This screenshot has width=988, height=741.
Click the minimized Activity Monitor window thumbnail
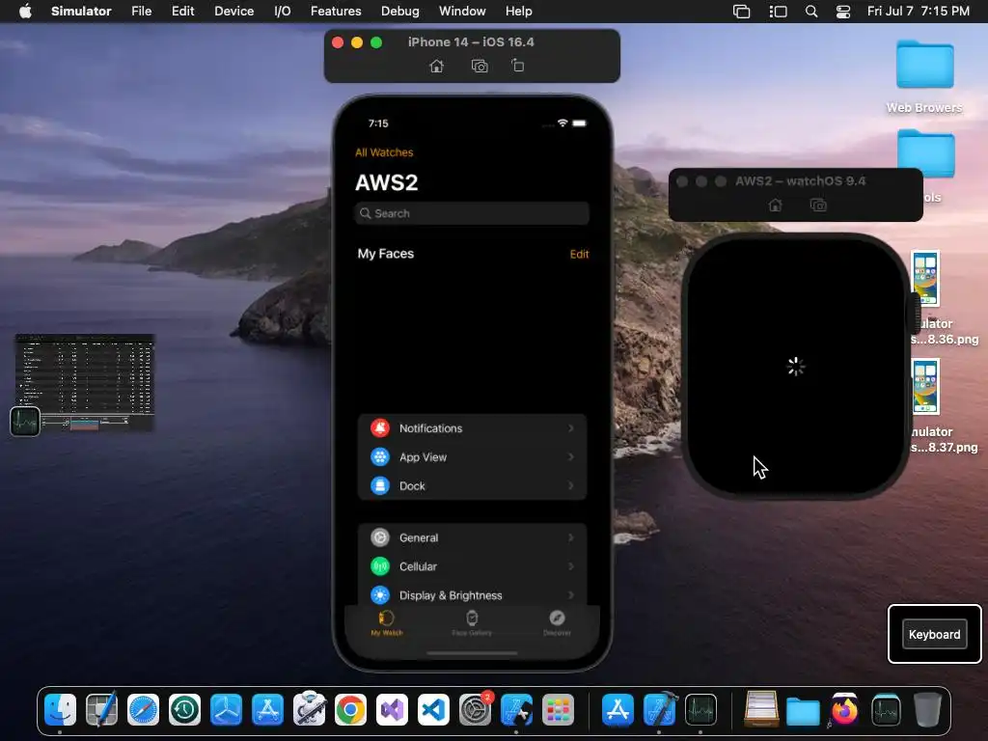pos(85,382)
